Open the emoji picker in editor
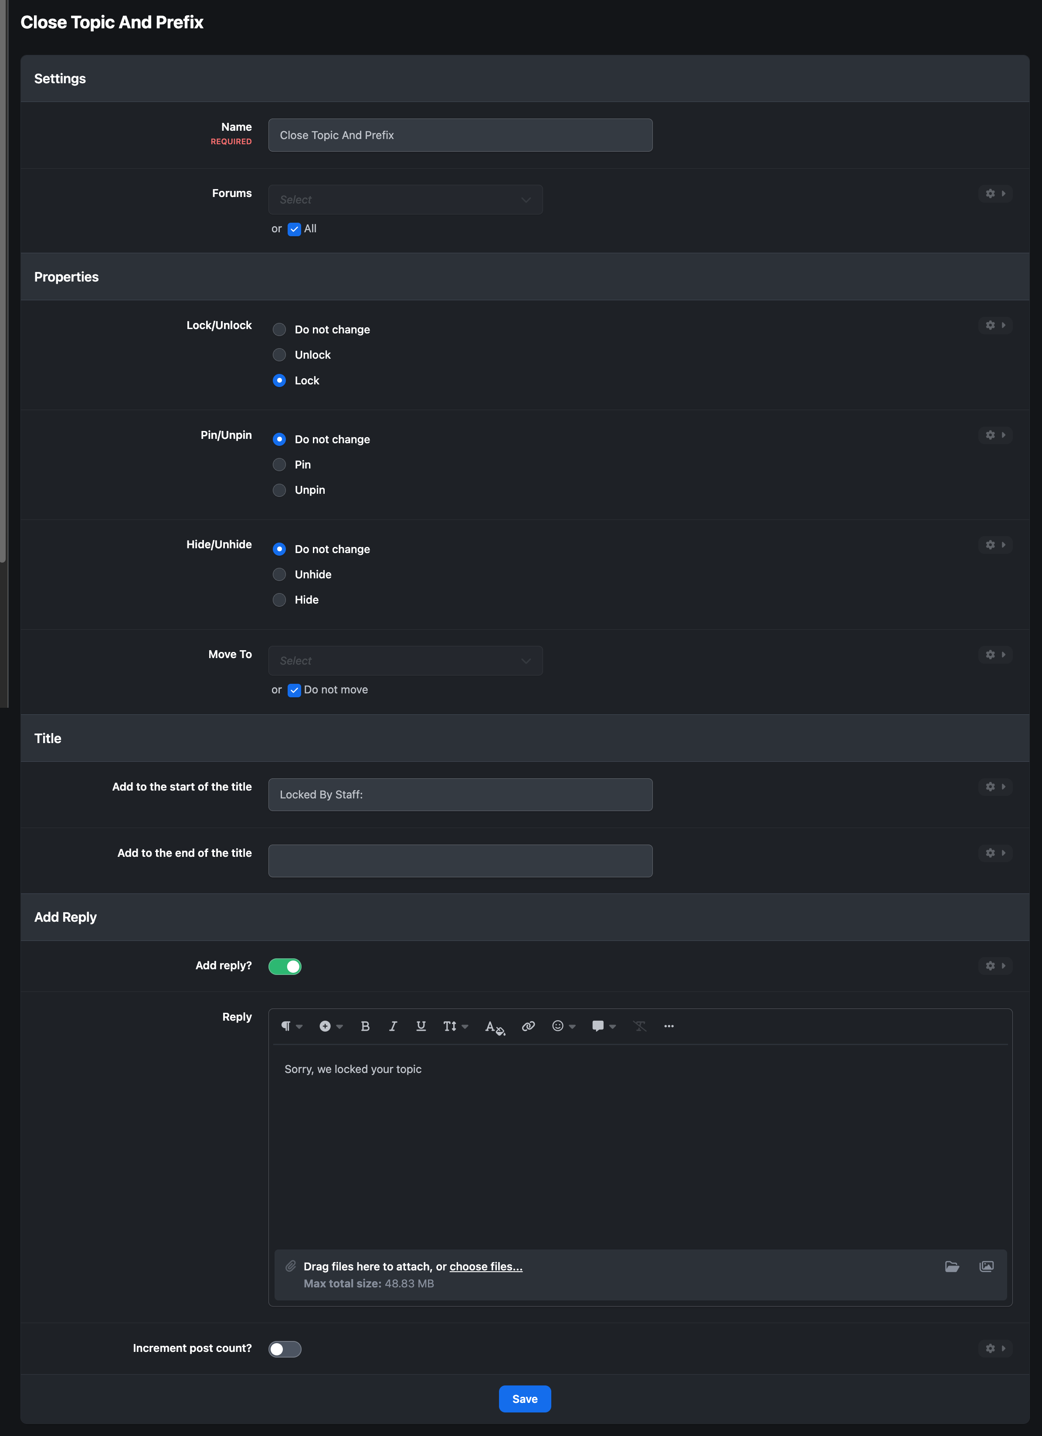Viewport: 1042px width, 1436px height. click(563, 1026)
